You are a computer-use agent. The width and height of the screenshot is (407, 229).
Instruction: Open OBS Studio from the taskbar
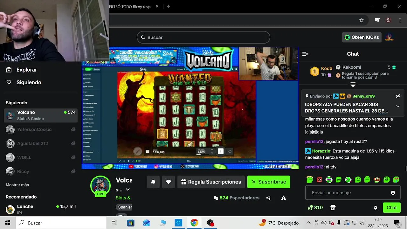(x=210, y=223)
